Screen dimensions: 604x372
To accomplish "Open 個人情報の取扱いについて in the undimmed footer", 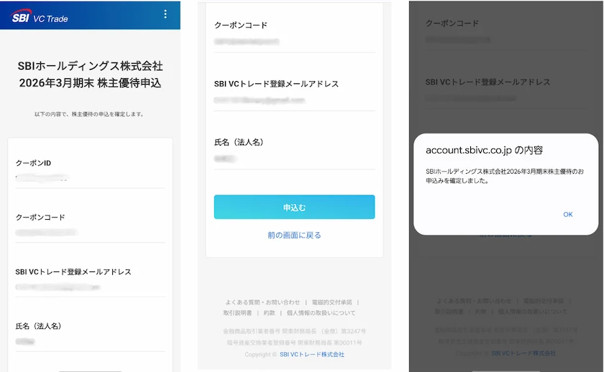I will tap(321, 313).
